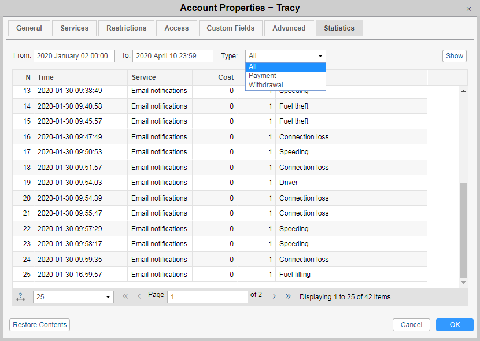Collapse the Type dropdown via its arrow
This screenshot has height=341, width=480.
(320, 56)
